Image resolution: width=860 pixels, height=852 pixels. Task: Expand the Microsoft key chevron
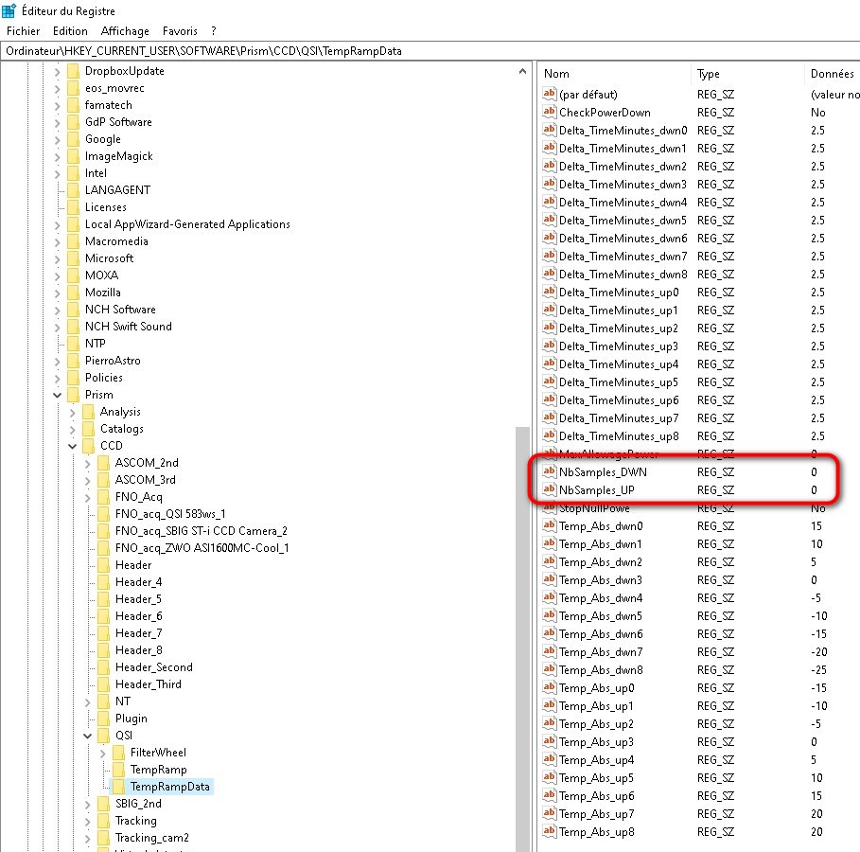click(x=58, y=258)
